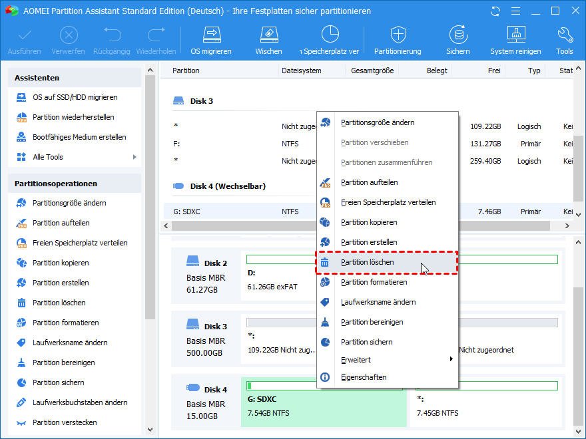
Task: Click left arrow of horizontal partition list scrollbar
Action: tap(166, 226)
